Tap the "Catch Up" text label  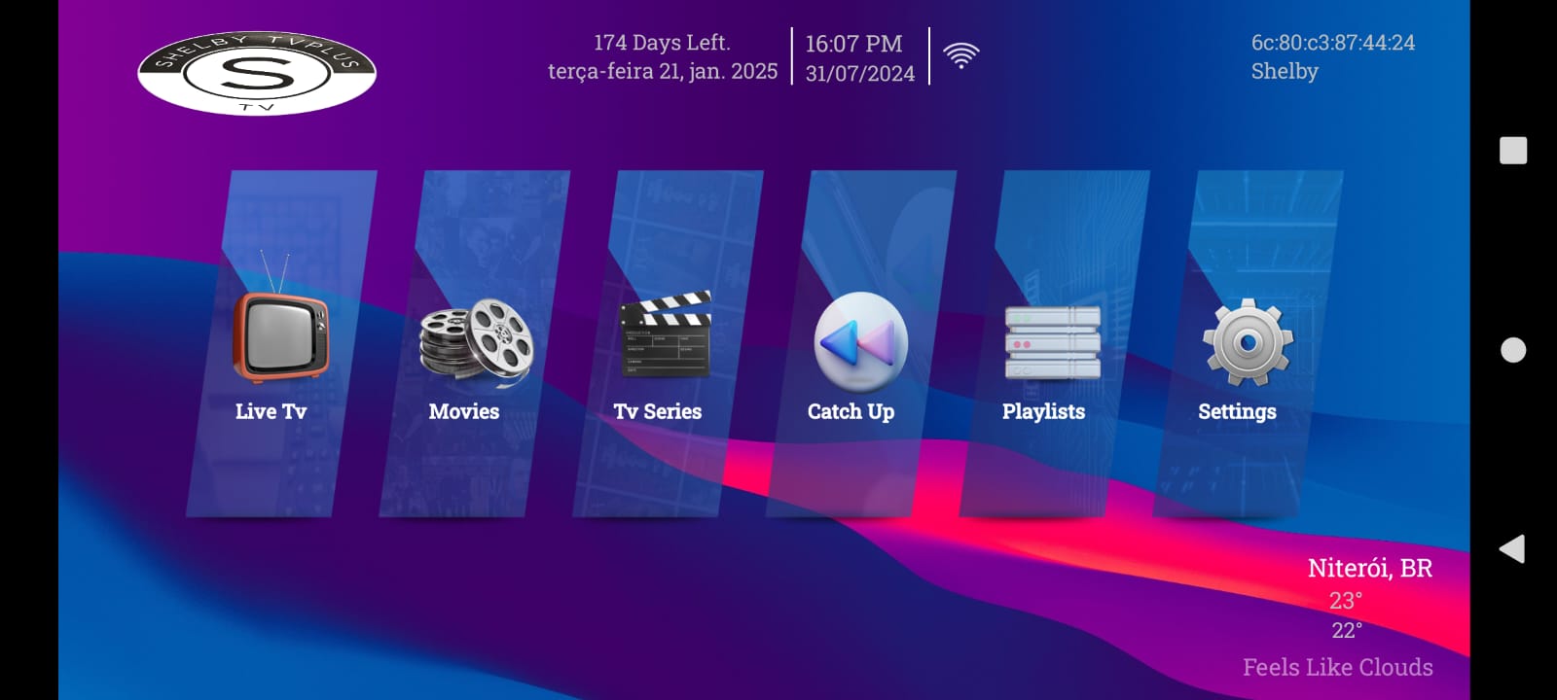851,411
